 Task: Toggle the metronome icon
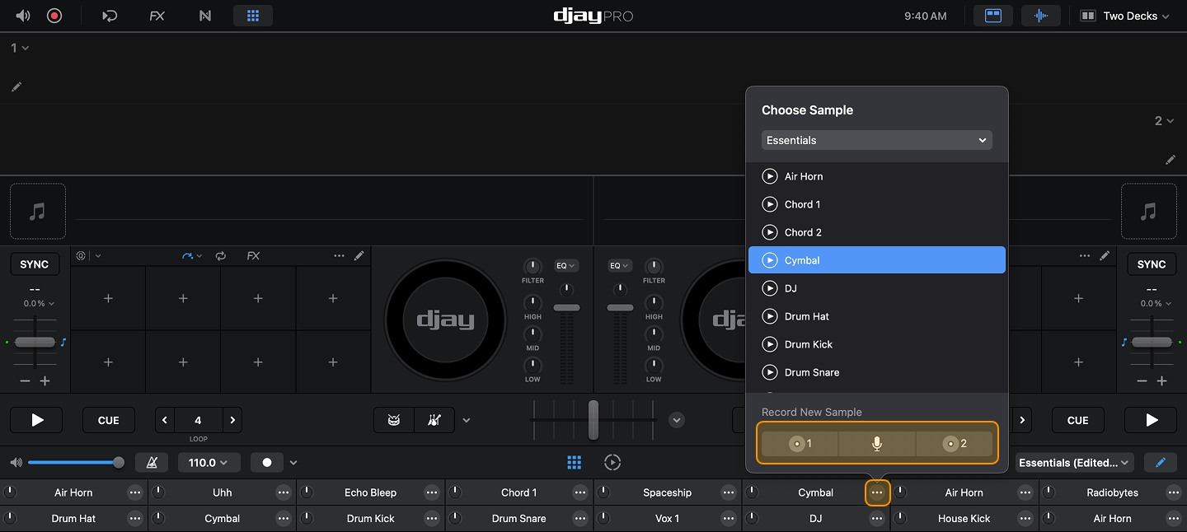pyautogui.click(x=152, y=463)
